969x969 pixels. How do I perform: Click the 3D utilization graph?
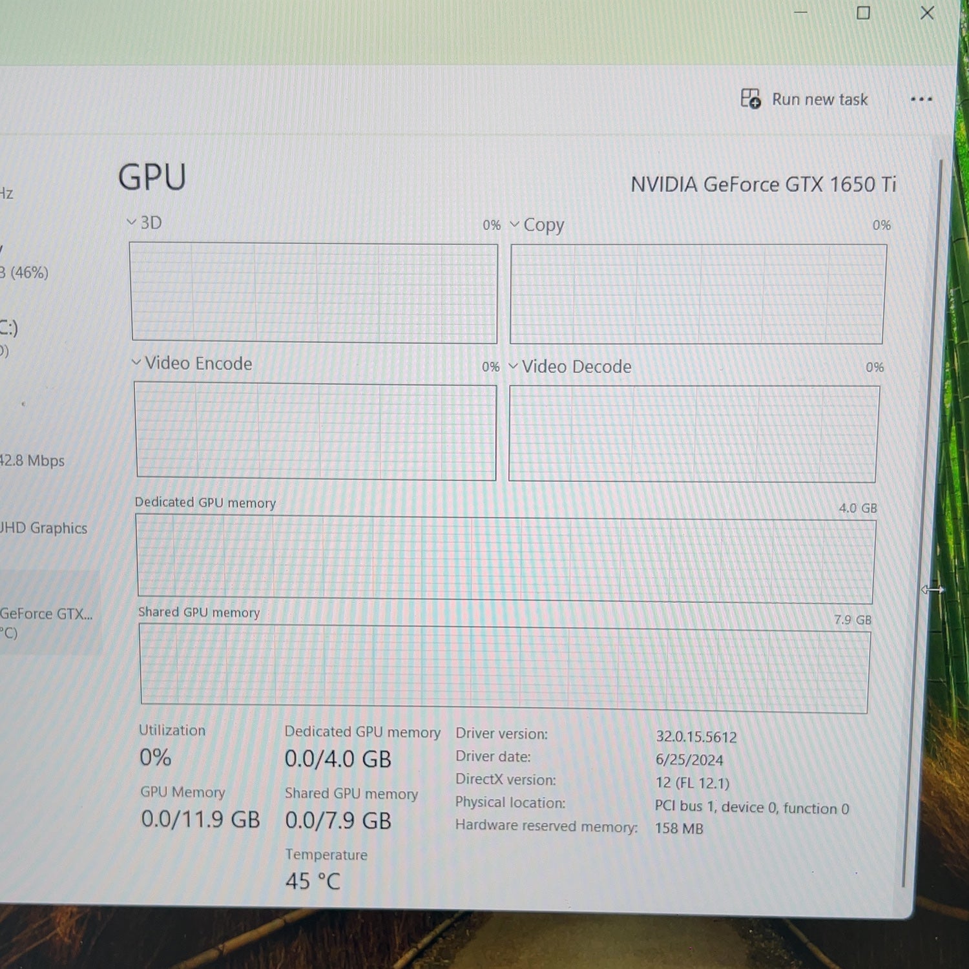coord(314,293)
